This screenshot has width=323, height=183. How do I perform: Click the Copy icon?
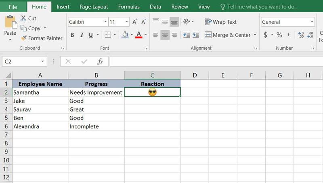pyautogui.click(x=23, y=28)
